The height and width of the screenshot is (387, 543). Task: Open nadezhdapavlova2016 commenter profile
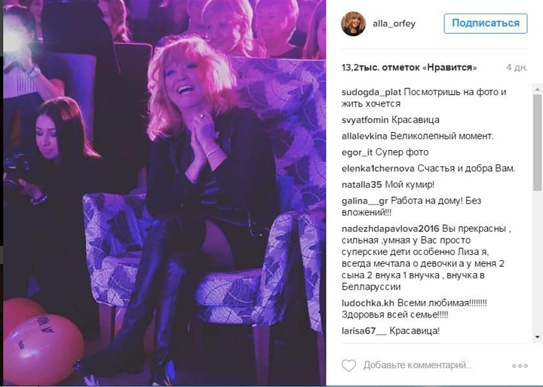coord(391,229)
